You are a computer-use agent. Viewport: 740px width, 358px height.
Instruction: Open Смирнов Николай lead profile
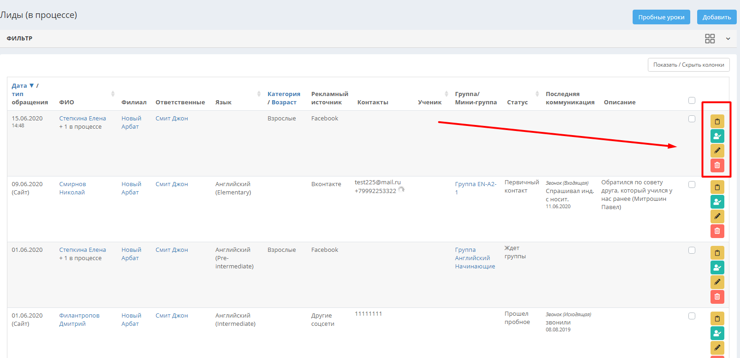click(72, 188)
